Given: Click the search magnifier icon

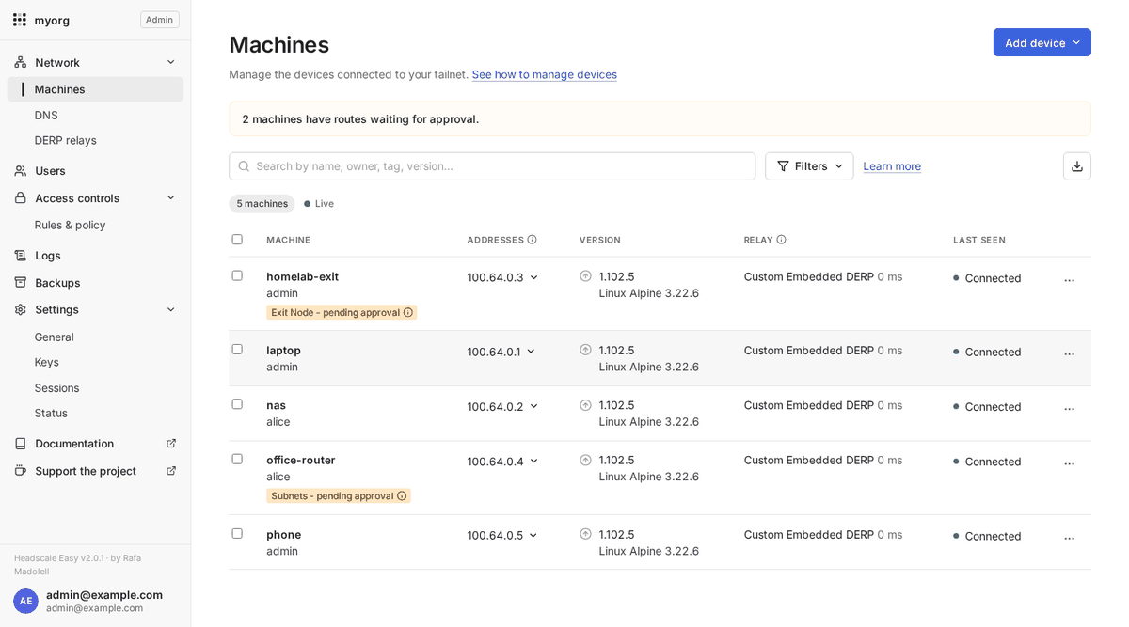Looking at the screenshot, I should 244,166.
